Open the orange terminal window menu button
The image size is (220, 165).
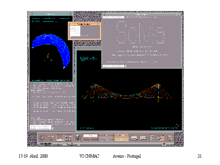tap(70, 24)
